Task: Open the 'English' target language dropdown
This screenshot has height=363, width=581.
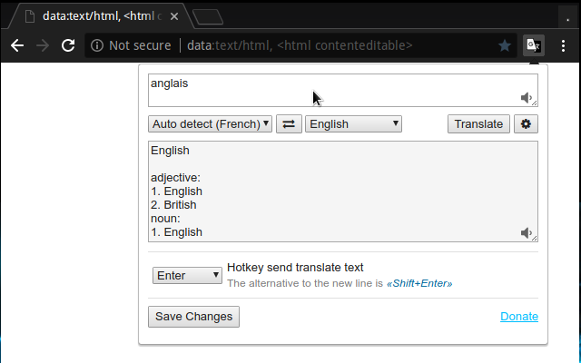Action: click(354, 124)
